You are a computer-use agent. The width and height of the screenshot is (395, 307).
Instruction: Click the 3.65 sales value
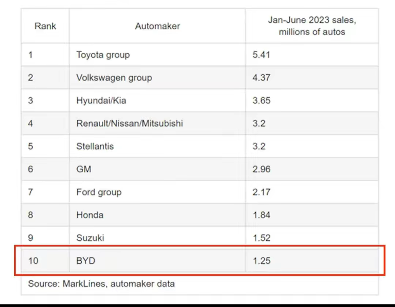261,101
